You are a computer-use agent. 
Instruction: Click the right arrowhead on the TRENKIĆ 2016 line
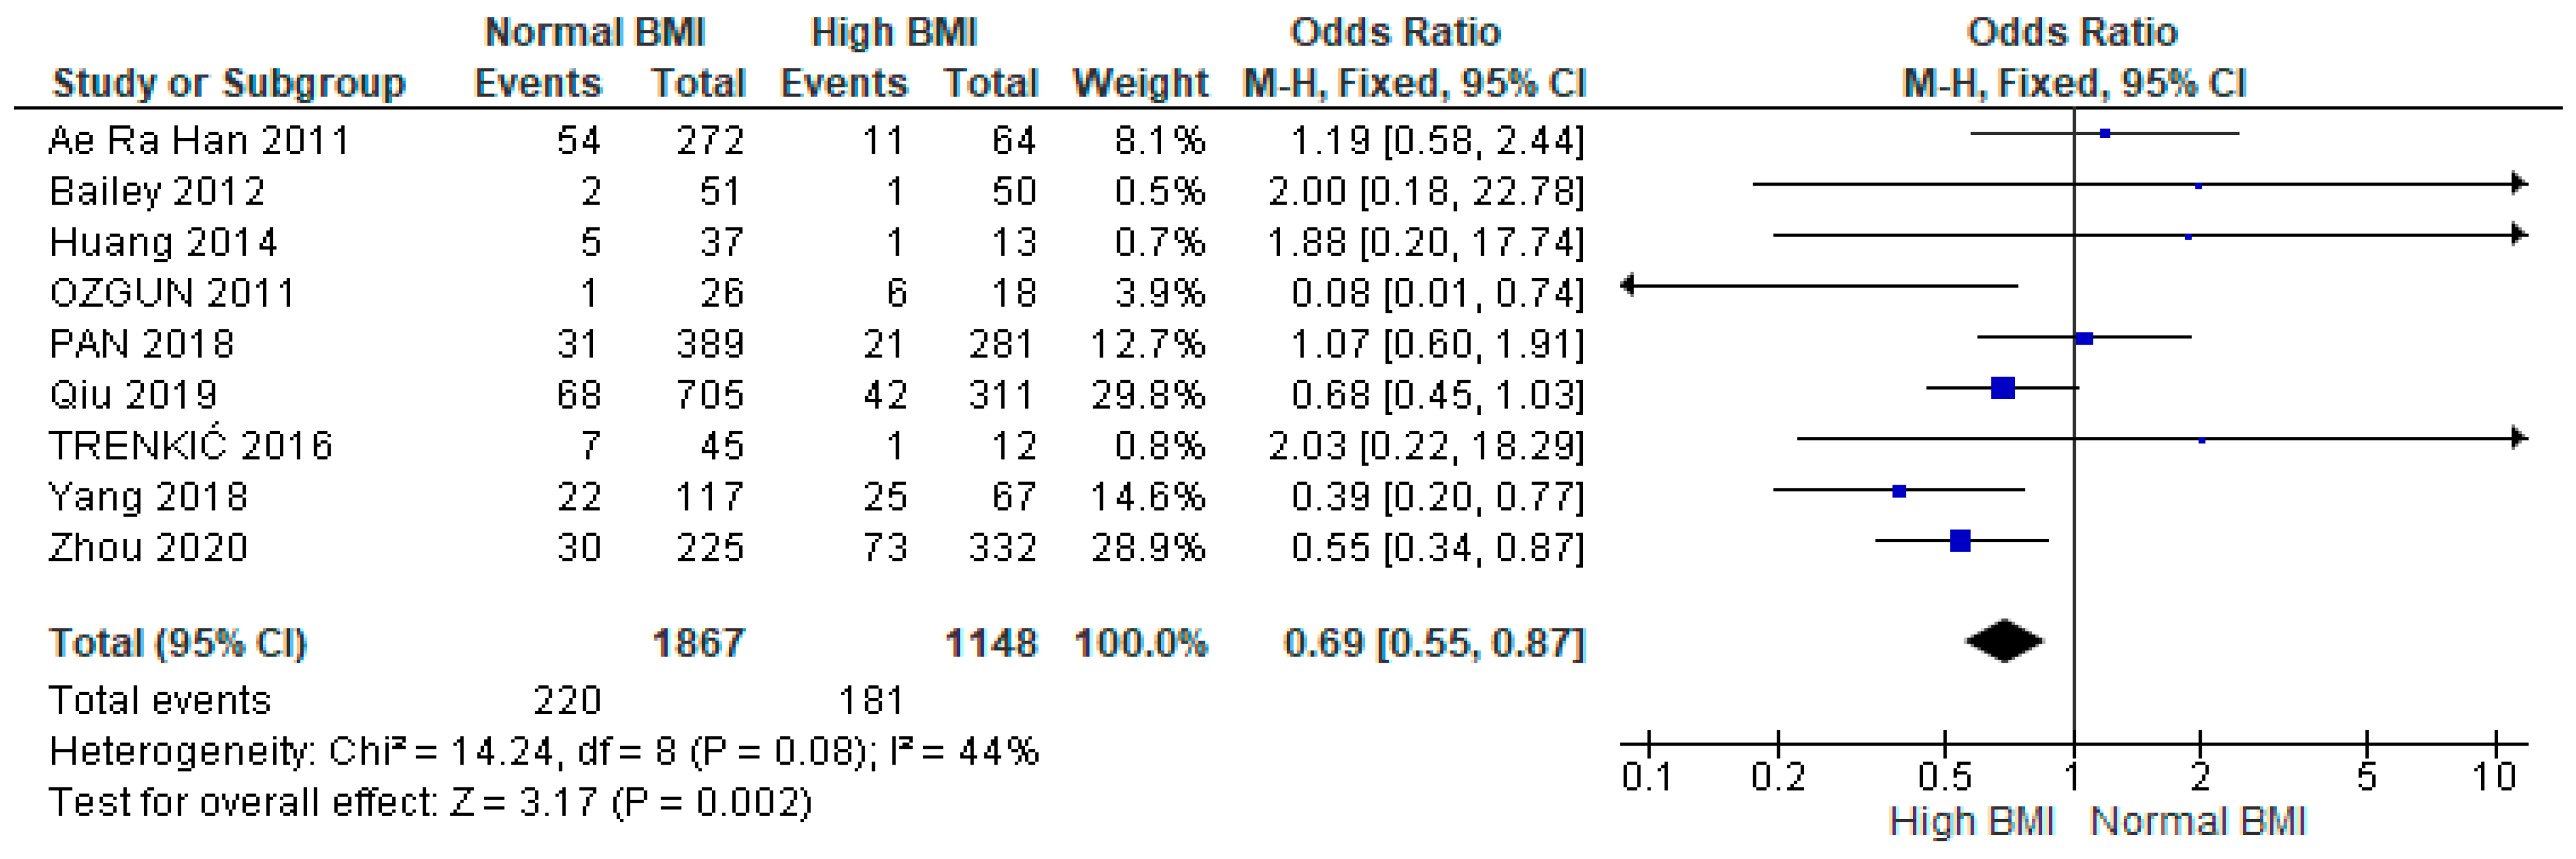(x=2519, y=438)
